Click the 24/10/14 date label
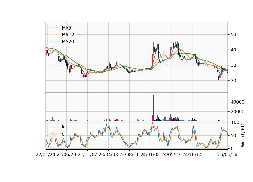Screen dimensions: 253x182 (x=192, y=155)
